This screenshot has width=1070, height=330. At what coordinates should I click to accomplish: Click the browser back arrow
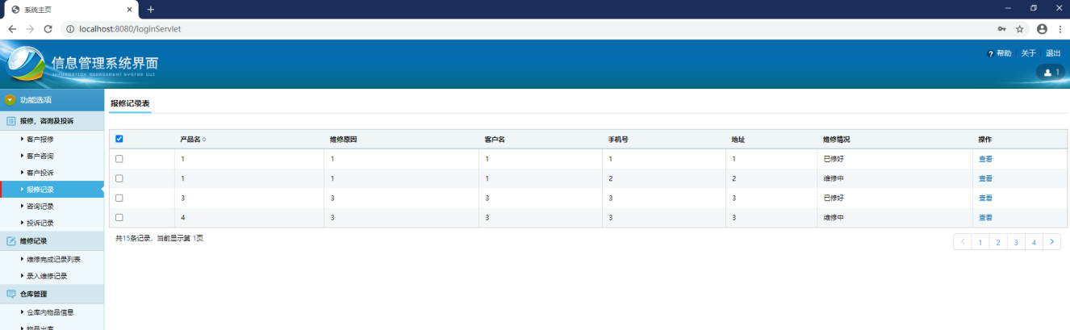pos(12,28)
